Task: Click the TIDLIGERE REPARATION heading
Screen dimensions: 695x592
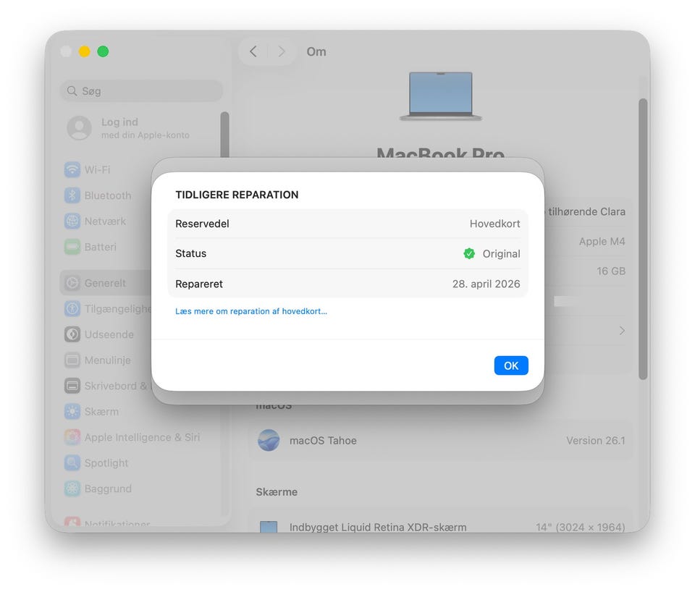Action: pyautogui.click(x=237, y=195)
